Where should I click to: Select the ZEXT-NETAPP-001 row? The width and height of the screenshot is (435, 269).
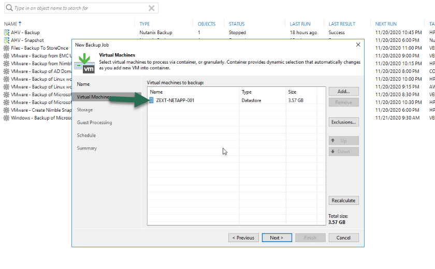pos(236,100)
